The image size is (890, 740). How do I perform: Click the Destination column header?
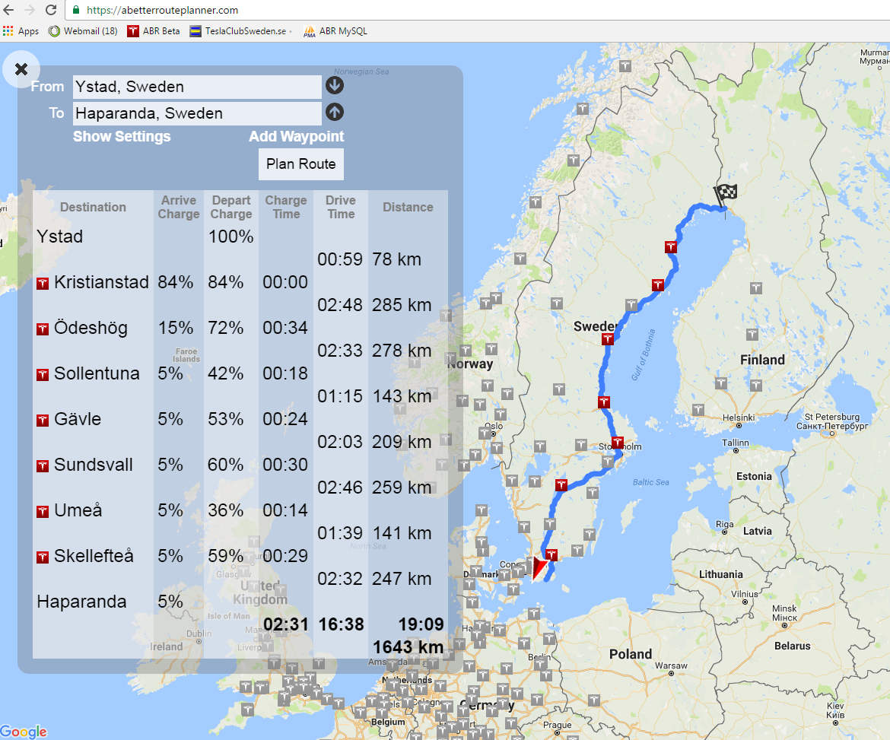click(x=93, y=207)
